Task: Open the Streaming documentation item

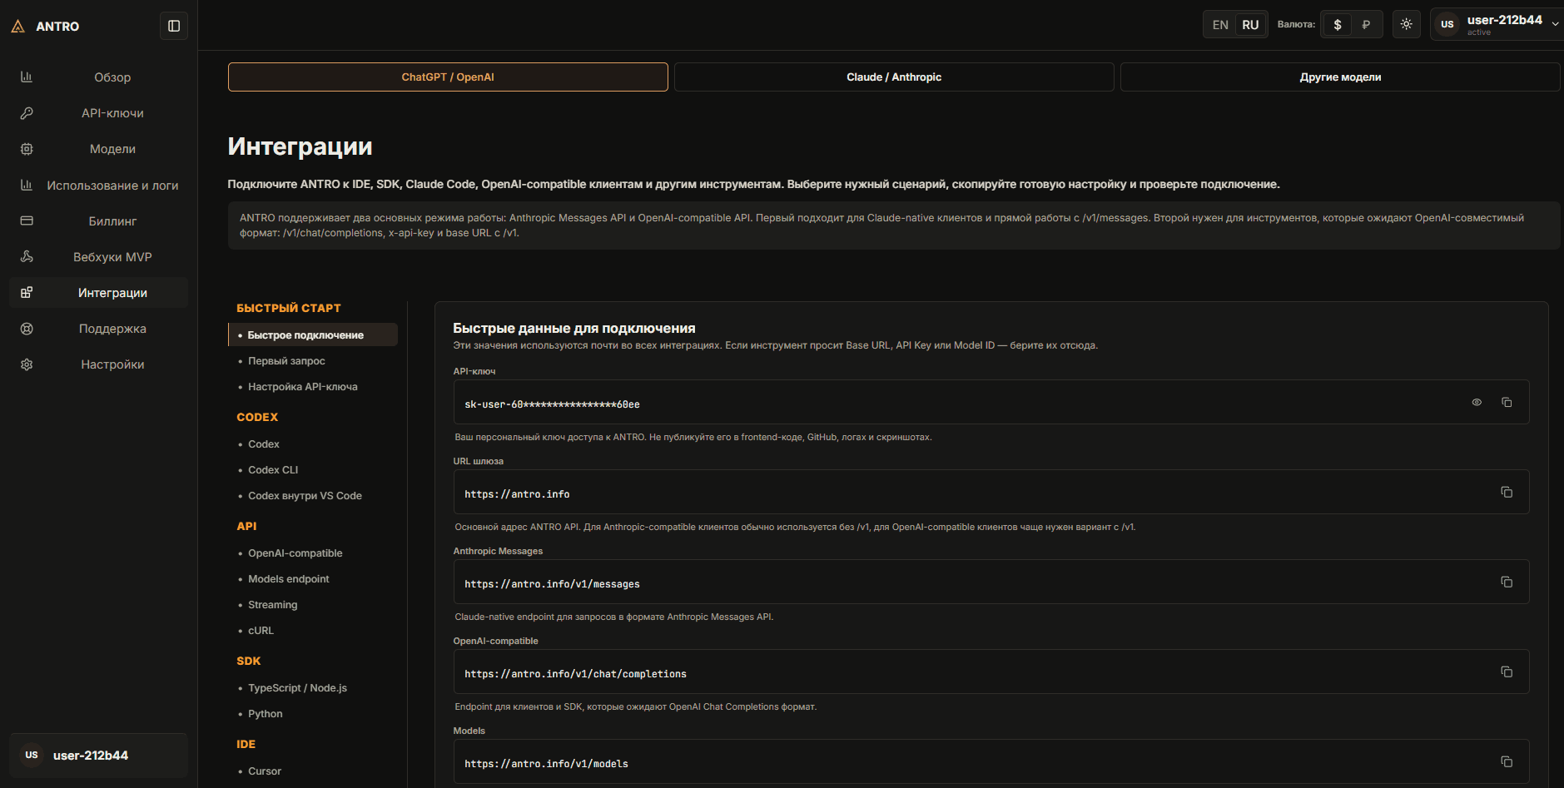Action: pyautogui.click(x=272, y=605)
